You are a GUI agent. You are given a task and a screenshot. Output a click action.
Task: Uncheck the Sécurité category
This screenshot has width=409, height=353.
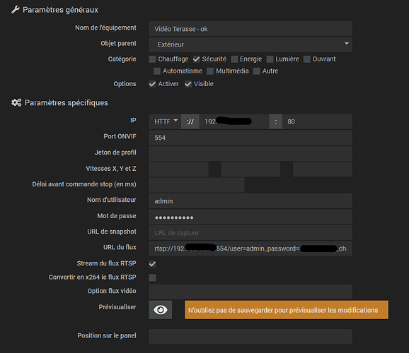tap(196, 59)
